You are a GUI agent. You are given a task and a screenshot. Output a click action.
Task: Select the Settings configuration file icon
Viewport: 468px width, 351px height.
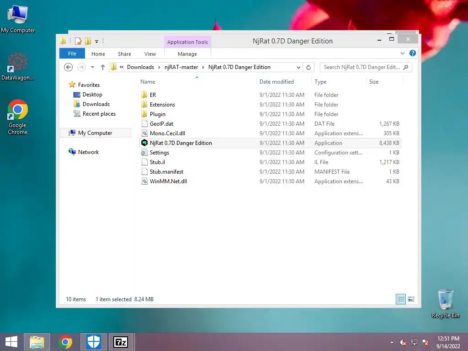(144, 153)
